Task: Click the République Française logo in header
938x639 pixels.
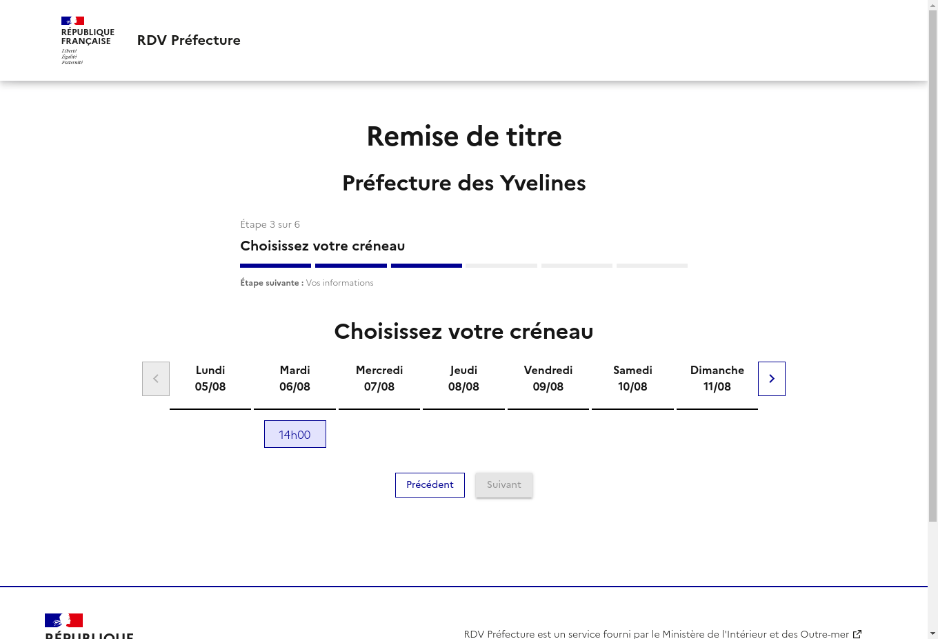Action: click(88, 41)
